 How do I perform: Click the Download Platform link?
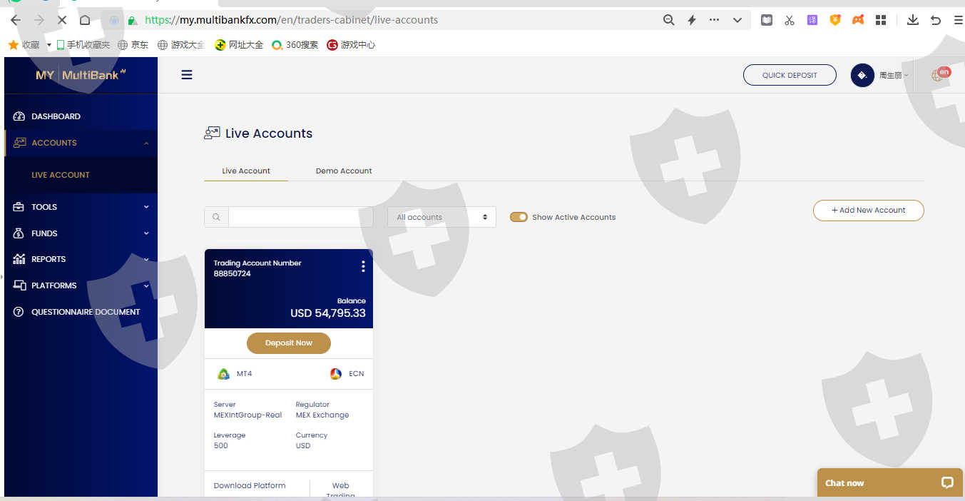point(250,485)
